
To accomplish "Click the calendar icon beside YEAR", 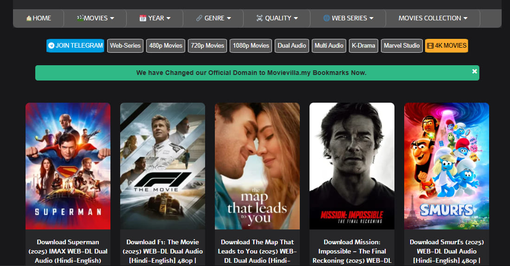I will (142, 19).
